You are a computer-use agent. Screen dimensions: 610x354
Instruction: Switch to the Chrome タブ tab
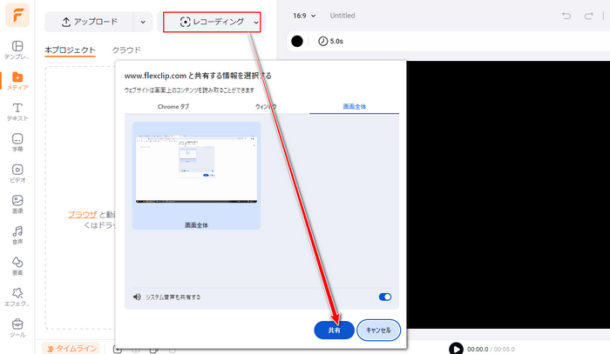click(173, 106)
